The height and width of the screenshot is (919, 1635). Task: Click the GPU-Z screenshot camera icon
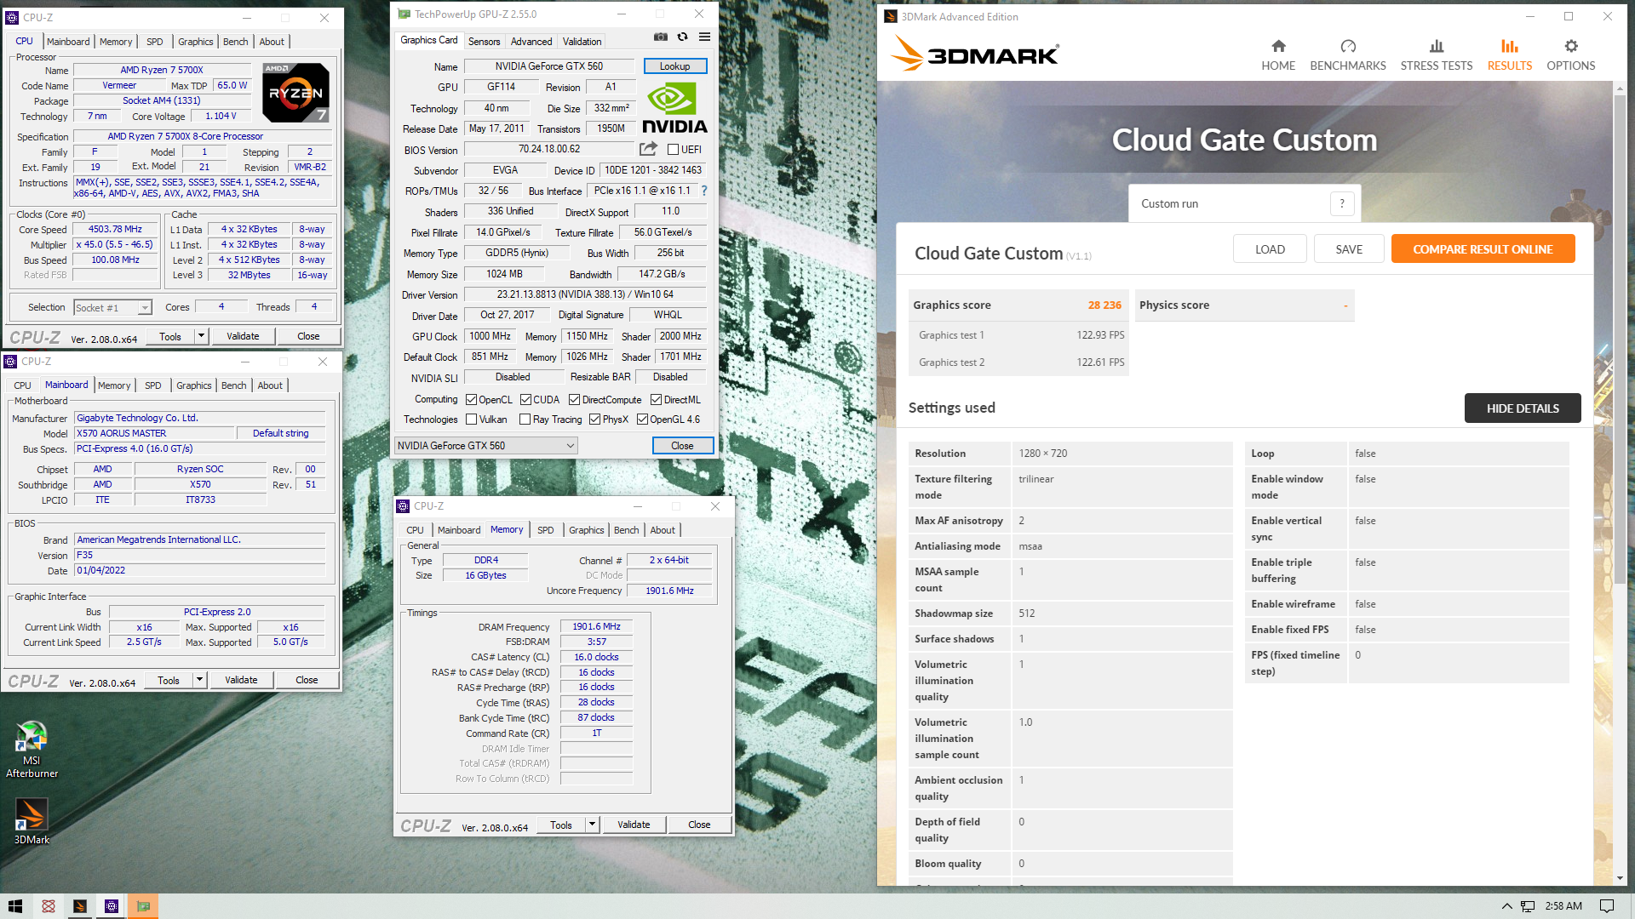coord(661,37)
